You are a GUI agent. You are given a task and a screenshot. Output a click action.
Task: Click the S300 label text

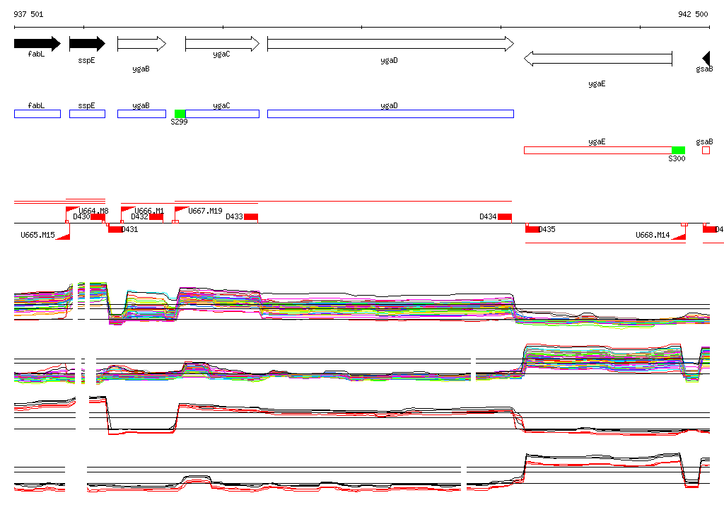[677, 158]
